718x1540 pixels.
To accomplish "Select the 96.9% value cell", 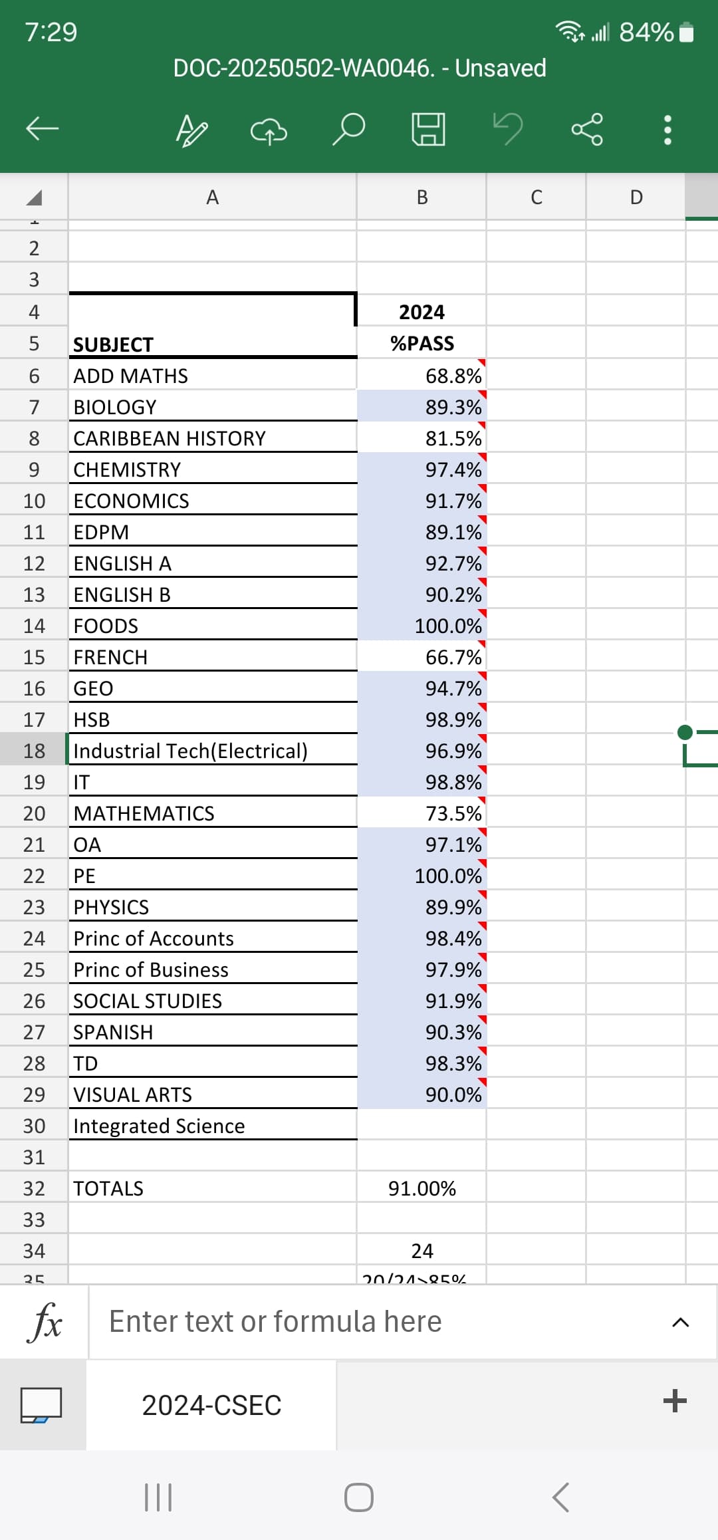I will click(x=421, y=751).
